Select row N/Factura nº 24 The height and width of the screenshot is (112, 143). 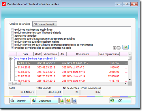pos(72,80)
